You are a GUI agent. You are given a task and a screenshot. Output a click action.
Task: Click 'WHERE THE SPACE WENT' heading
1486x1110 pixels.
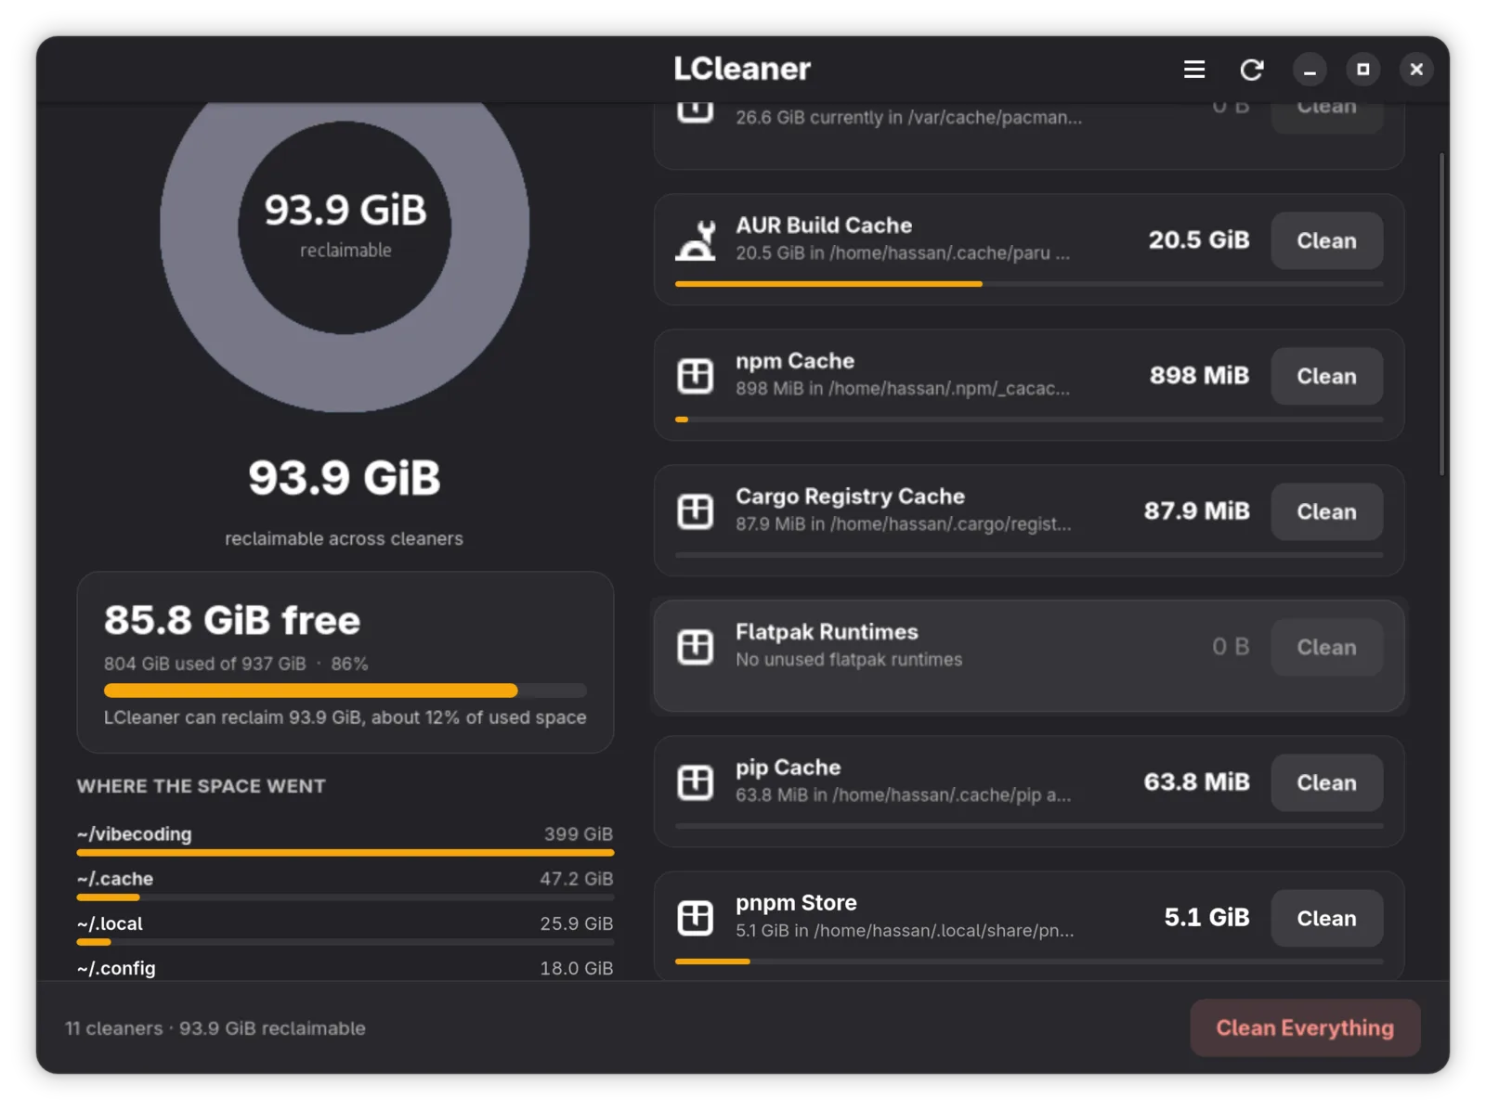(202, 786)
